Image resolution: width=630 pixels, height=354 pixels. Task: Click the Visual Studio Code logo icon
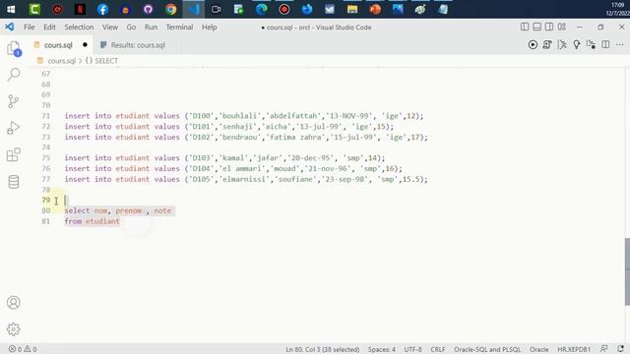9,27
